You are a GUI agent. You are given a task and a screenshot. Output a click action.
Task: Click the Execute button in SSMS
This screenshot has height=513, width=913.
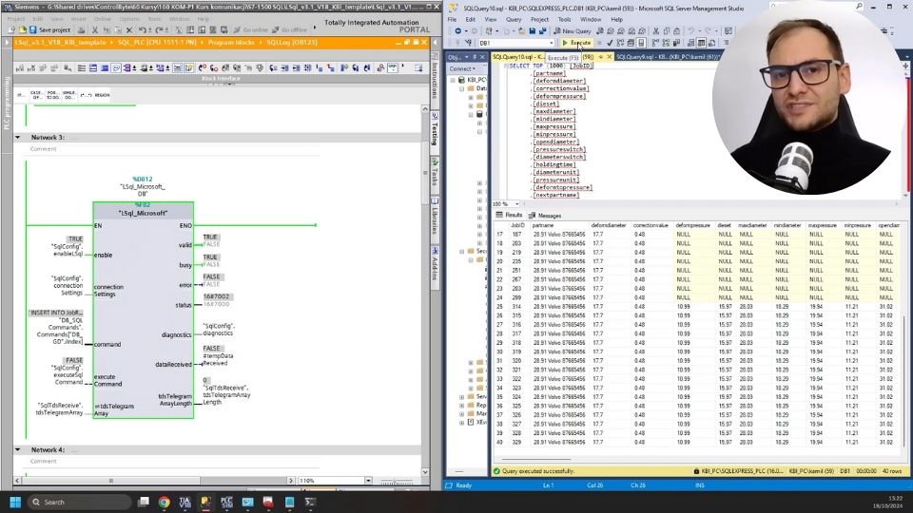click(x=576, y=43)
